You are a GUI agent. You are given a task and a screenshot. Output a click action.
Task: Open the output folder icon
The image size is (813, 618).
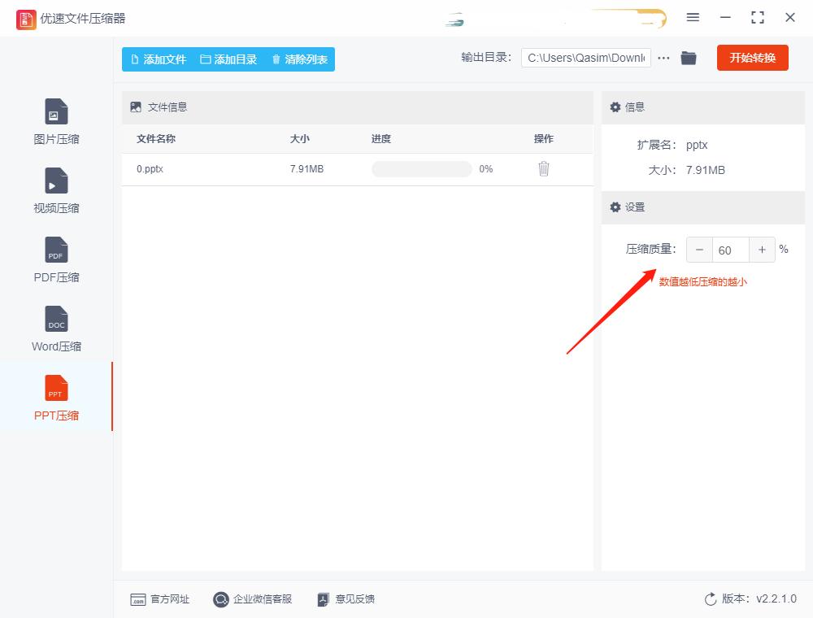(689, 58)
